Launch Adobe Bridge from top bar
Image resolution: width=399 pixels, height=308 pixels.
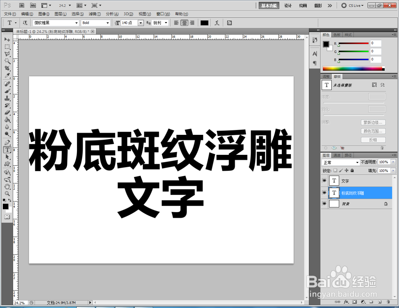tap(22, 6)
